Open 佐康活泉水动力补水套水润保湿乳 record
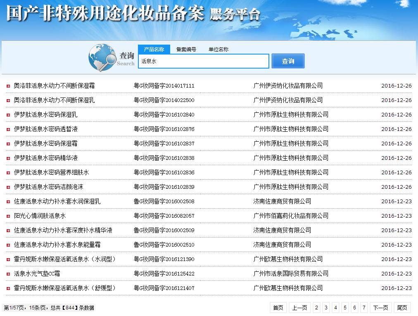The image size is (418, 316). click(57, 201)
